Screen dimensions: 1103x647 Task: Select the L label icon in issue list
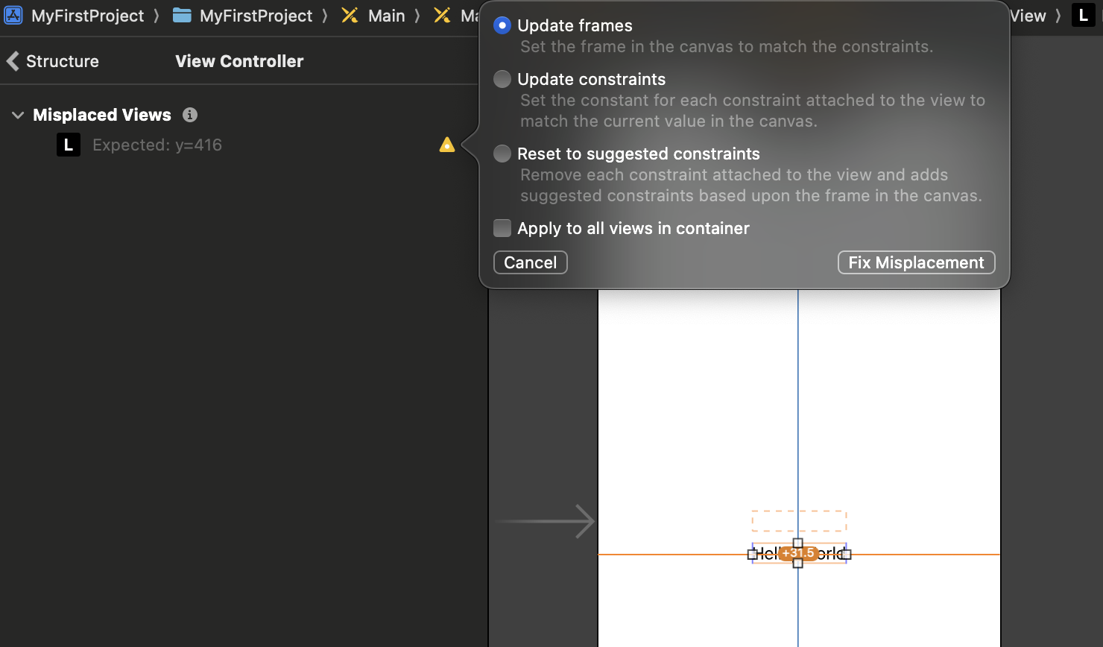(69, 145)
